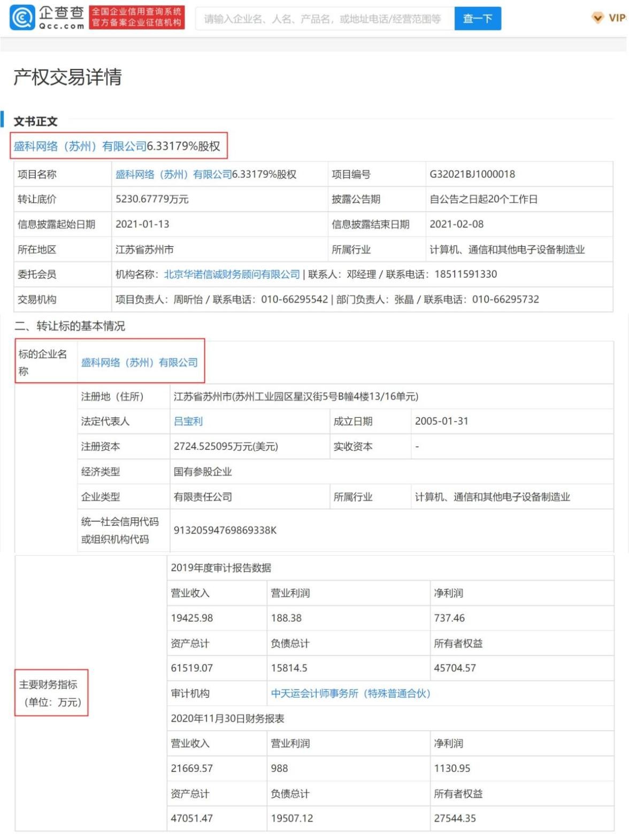Select 2020 revenue 21669.57

click(x=191, y=769)
